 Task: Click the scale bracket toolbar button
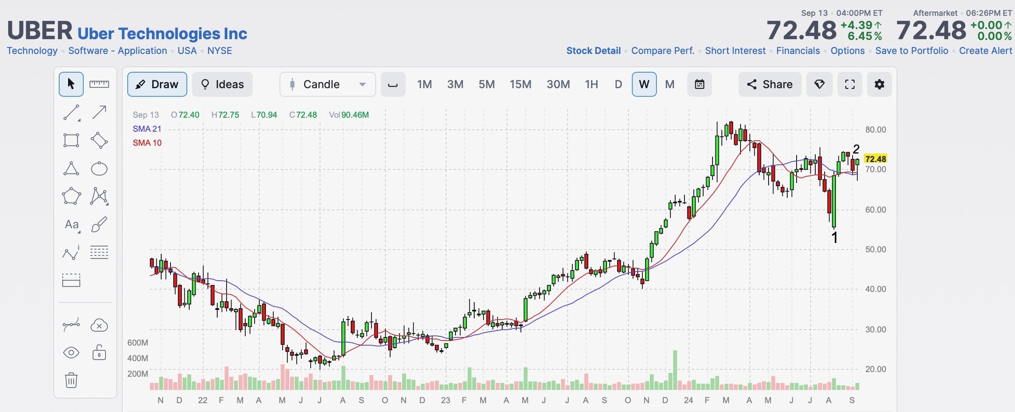pyautogui.click(x=393, y=84)
